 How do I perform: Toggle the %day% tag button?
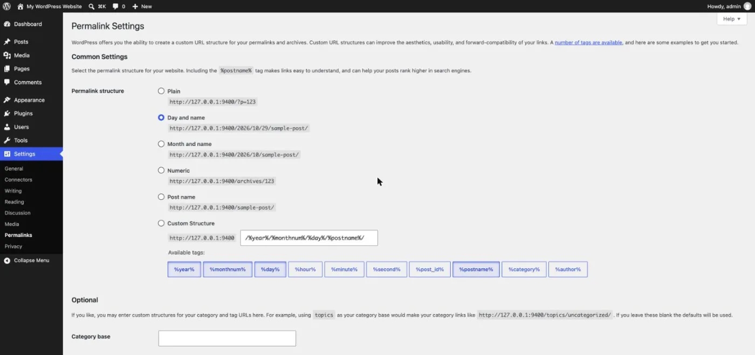pos(270,269)
